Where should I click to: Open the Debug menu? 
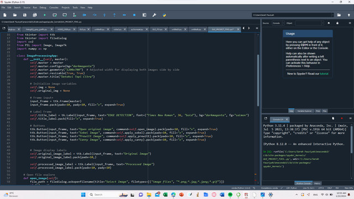click(43, 7)
